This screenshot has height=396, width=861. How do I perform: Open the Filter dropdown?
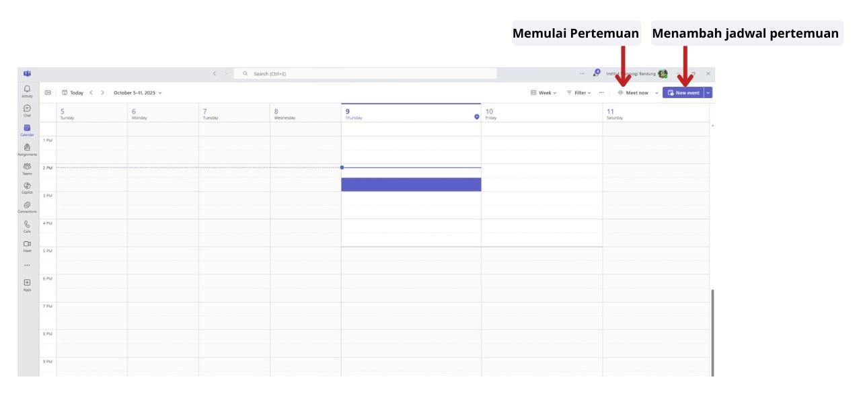pos(581,93)
